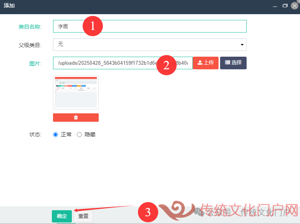Delete the image with trash button
Screen dimensions: 300x224
click(76, 118)
